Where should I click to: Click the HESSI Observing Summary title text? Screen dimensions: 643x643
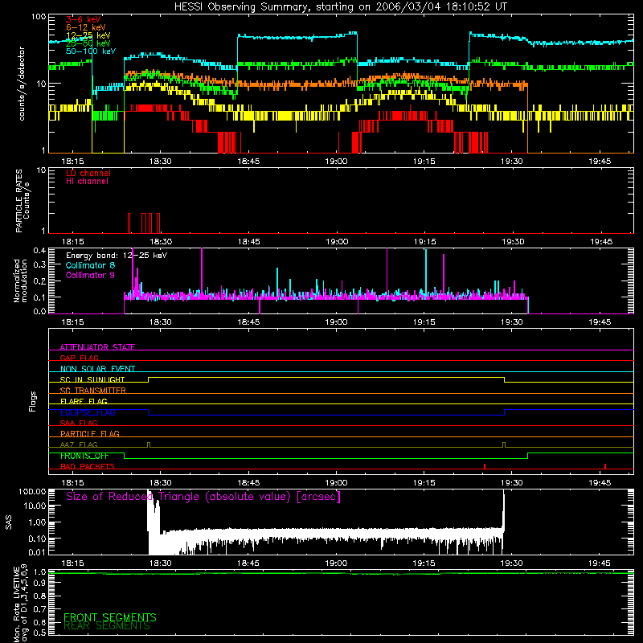click(x=340, y=7)
